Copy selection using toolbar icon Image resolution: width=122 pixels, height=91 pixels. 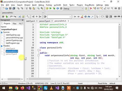click(30, 8)
